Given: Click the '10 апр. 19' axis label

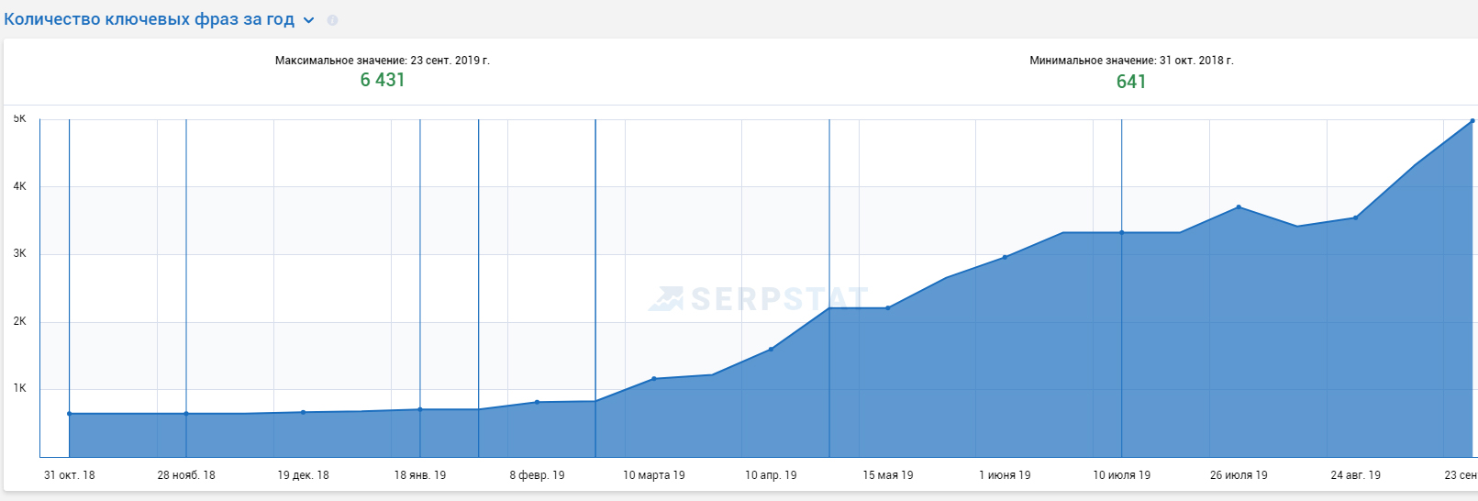Looking at the screenshot, I should pos(771,475).
